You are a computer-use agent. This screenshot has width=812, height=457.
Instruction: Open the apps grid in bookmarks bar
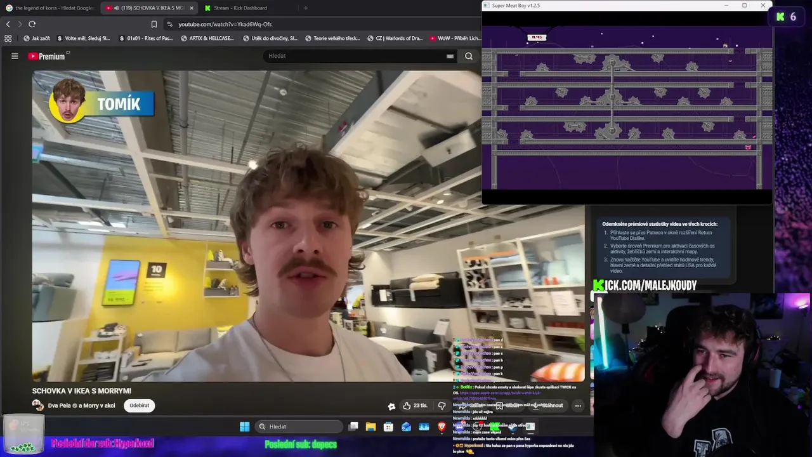(x=8, y=38)
